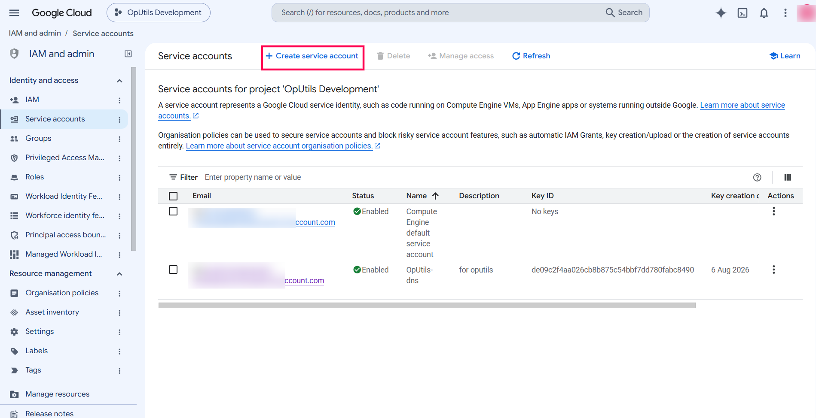
Task: Open more options for Settings sidebar item
Action: 119,332
